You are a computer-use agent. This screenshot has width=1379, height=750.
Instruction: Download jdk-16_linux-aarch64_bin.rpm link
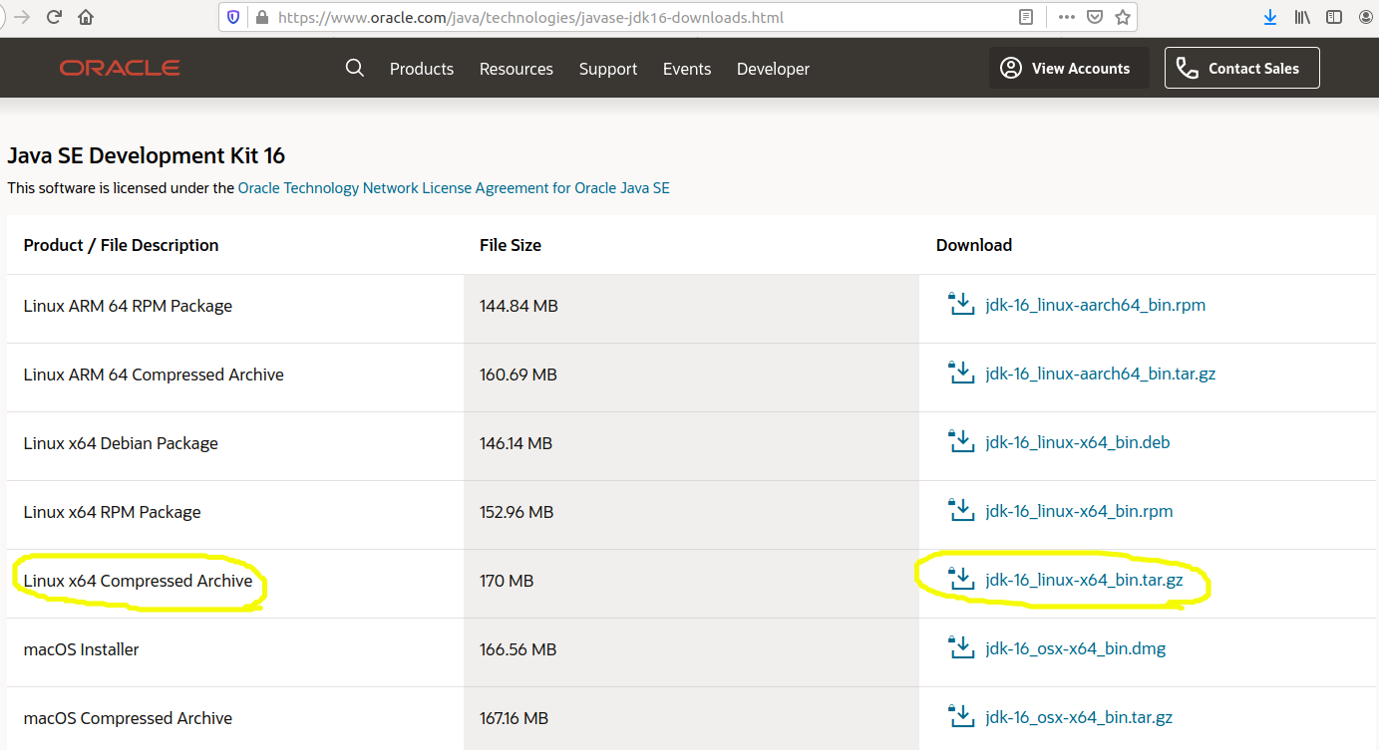pyautogui.click(x=1095, y=305)
